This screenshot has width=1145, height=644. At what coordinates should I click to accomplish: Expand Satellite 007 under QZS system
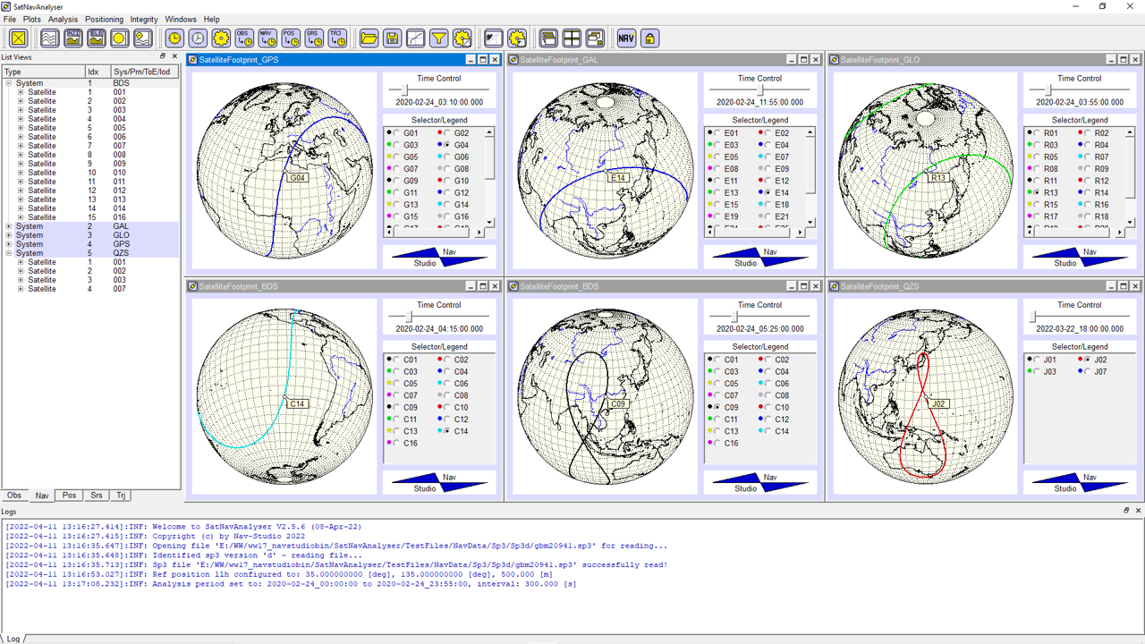point(21,289)
